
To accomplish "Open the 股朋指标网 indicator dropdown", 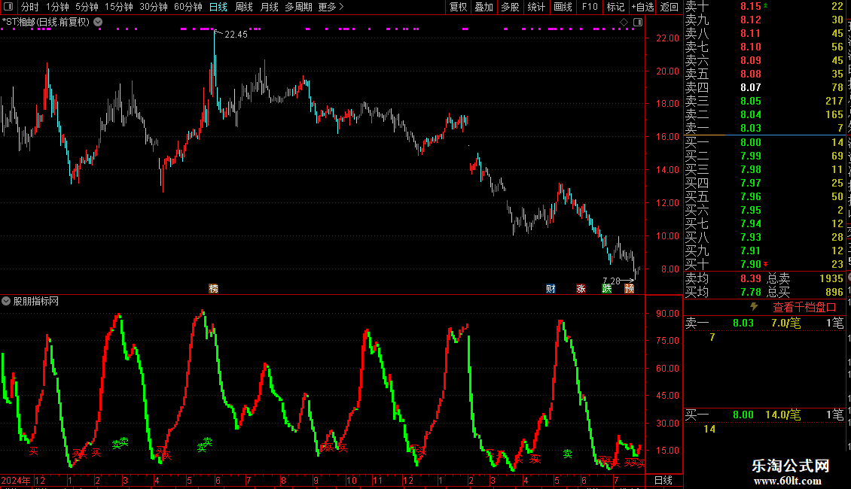I will pos(6,301).
